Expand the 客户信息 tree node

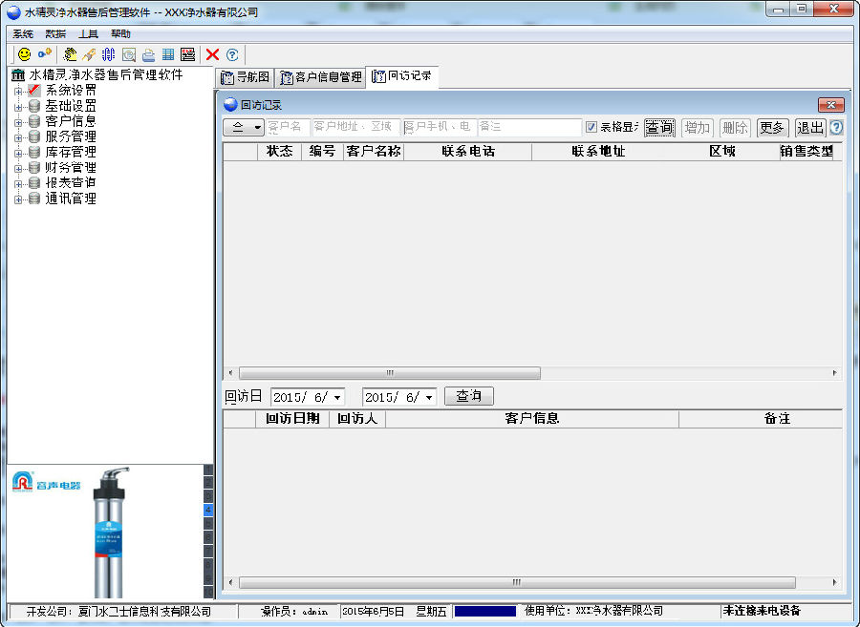pyautogui.click(x=18, y=122)
